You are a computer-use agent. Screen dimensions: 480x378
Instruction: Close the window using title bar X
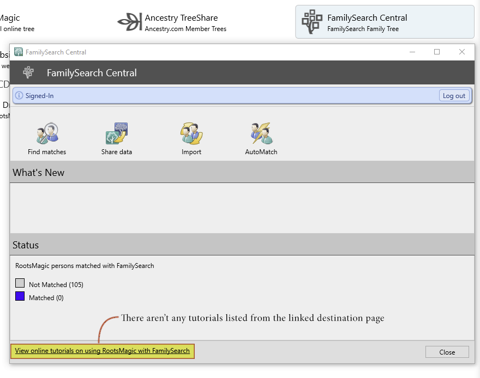point(462,52)
